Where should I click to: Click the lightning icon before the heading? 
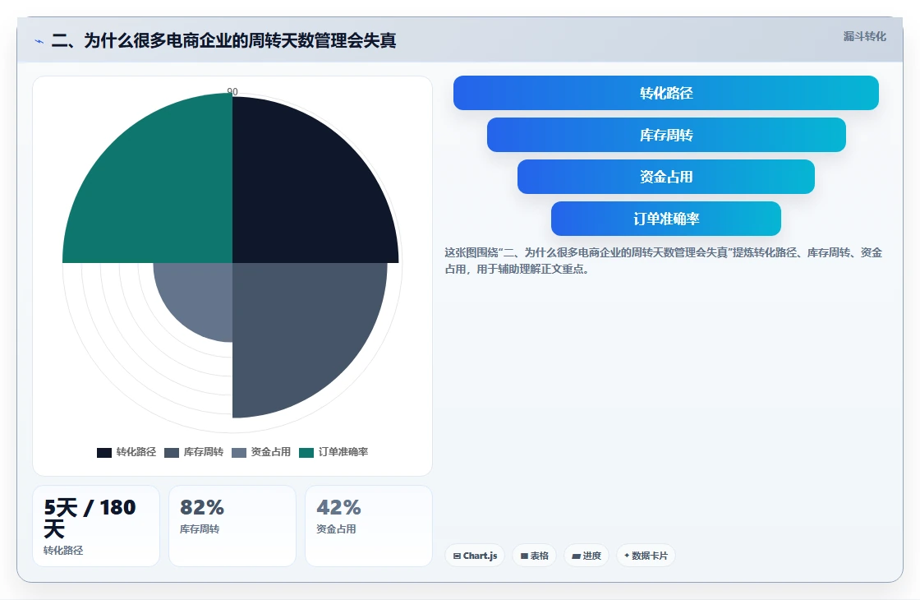(x=39, y=41)
